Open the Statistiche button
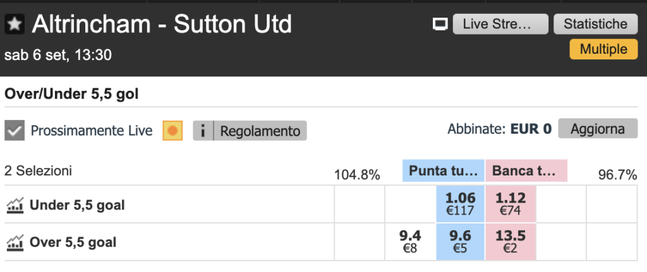 click(x=595, y=24)
